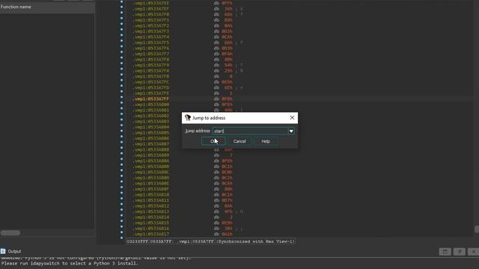Screen dimensions: 479x269
Task: Click the Output panel icon
Action: click(x=3, y=251)
